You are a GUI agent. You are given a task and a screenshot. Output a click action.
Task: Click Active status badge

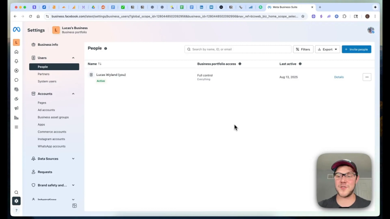coord(101,81)
